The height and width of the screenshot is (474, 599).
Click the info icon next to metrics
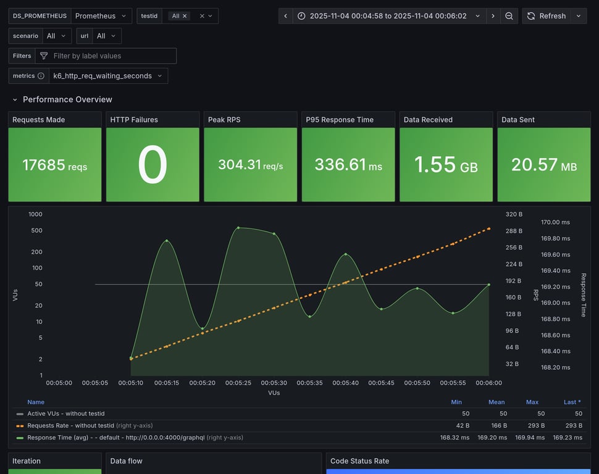coord(41,76)
